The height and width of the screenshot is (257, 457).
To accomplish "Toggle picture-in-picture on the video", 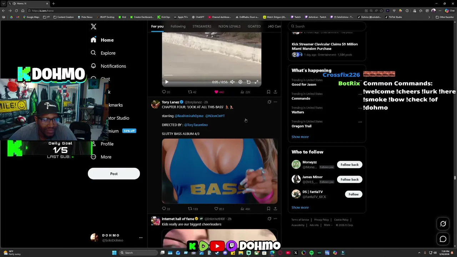I will tap(248, 82).
